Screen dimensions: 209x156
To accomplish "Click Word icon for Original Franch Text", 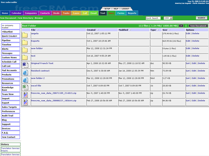I will (25, 65).
